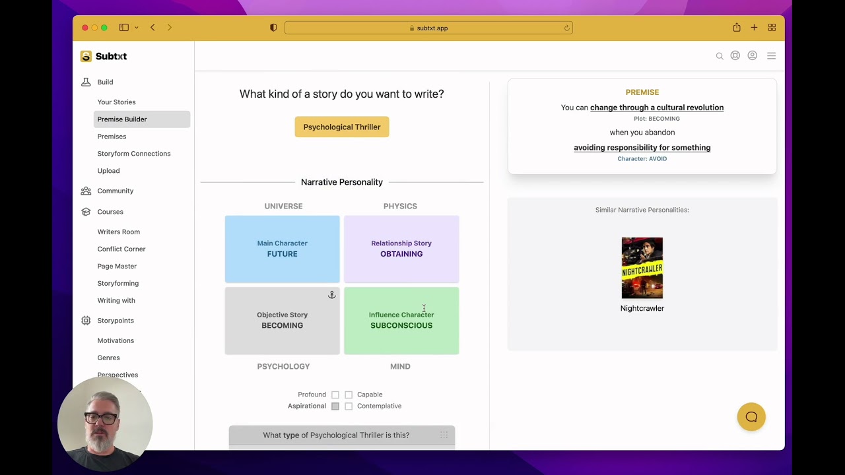Show Safari tab overview icon
This screenshot has width=845, height=475.
(x=772, y=28)
